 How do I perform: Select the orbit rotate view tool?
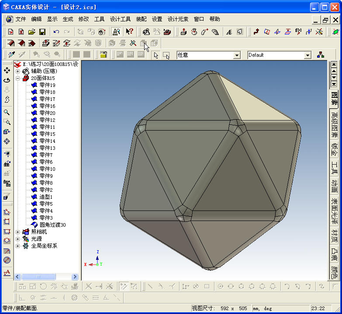[7, 80]
